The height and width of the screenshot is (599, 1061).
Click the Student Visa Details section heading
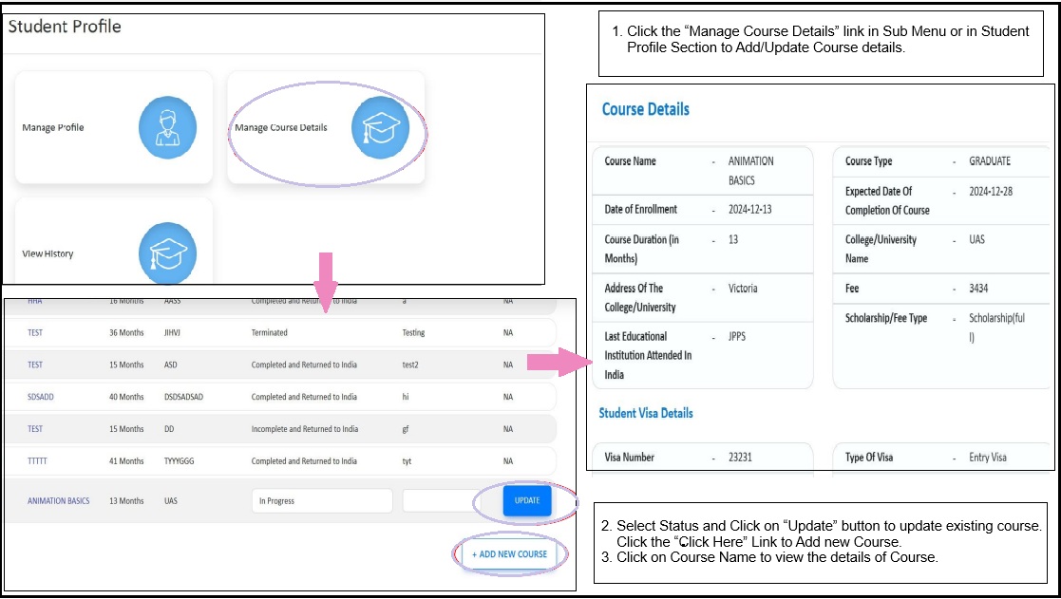click(646, 413)
